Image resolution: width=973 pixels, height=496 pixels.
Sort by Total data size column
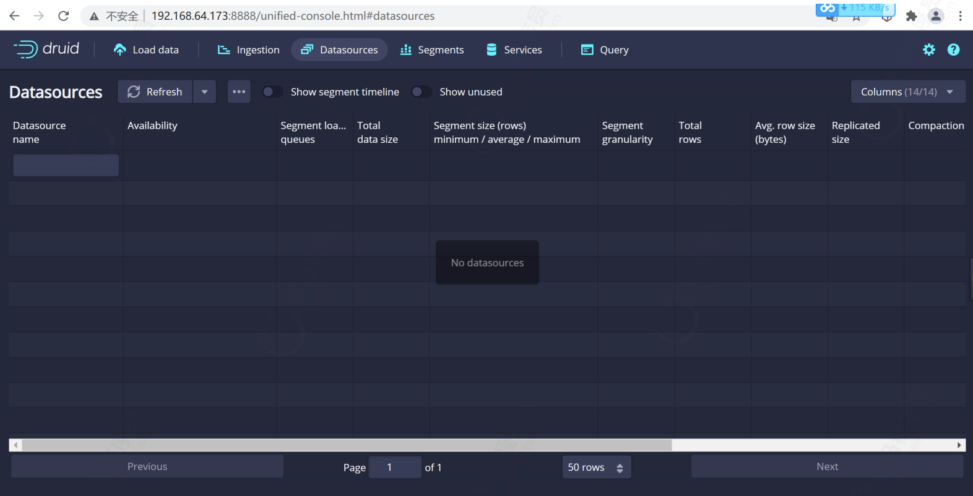coord(391,132)
